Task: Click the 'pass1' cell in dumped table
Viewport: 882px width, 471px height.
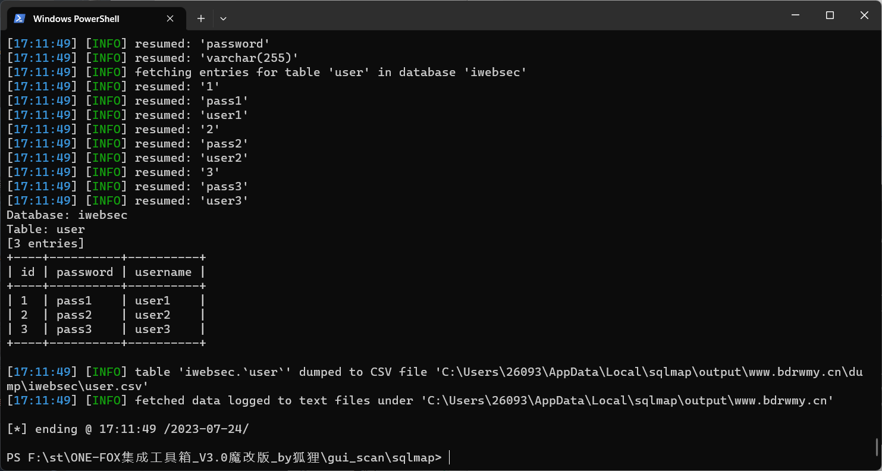Action: (74, 300)
